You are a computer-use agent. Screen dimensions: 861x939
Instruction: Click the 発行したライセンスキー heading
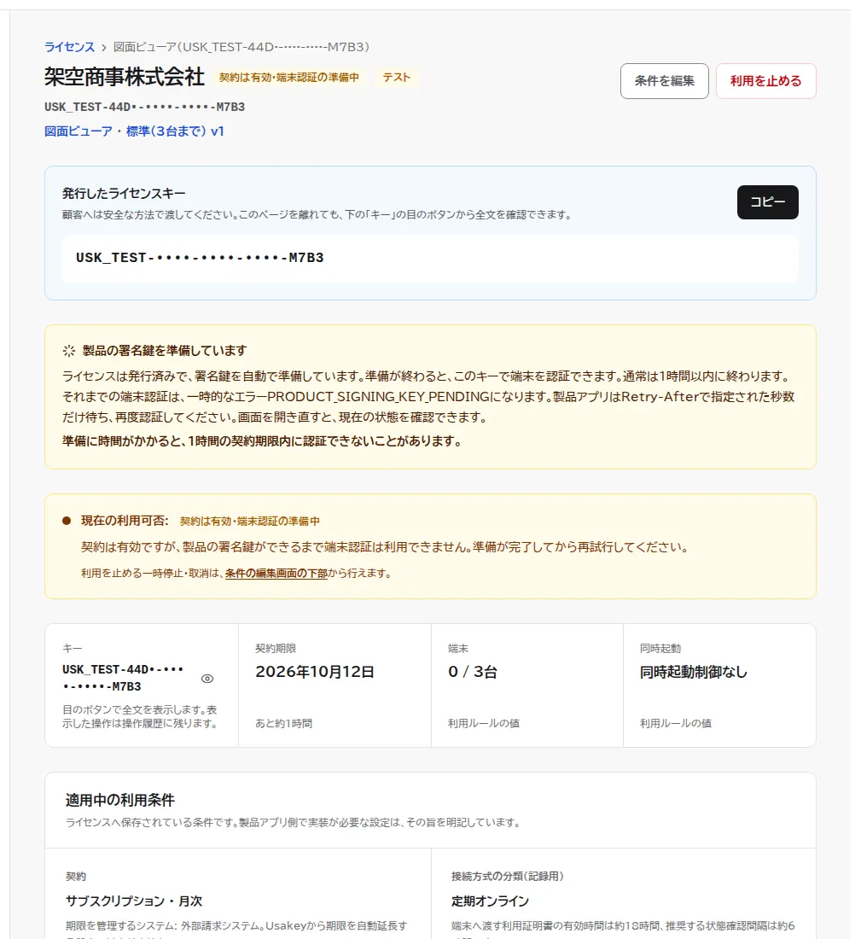pyautogui.click(x=124, y=194)
